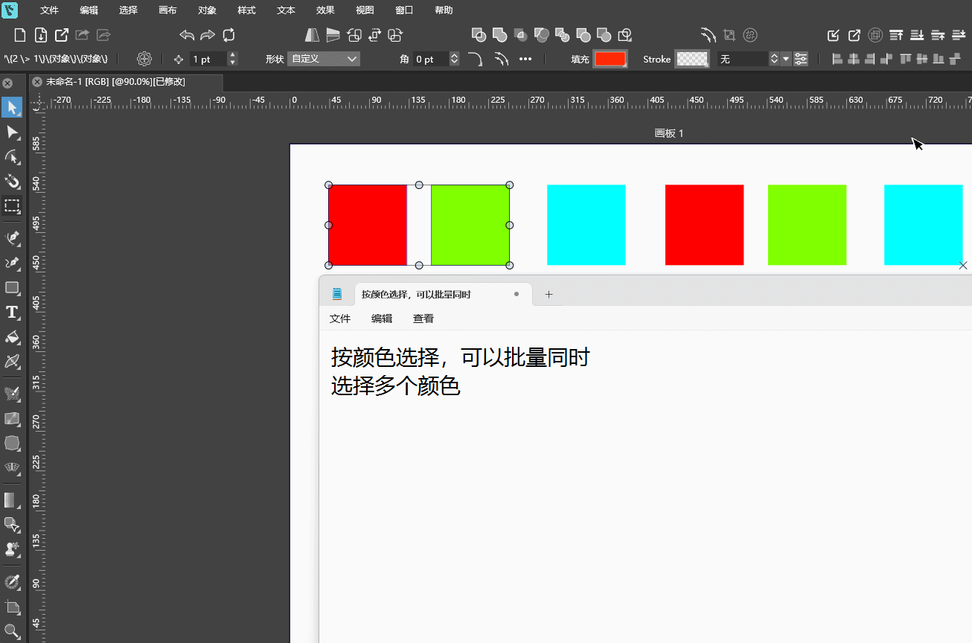
Task: Open the stroke width 无 dropdown arrow
Action: pos(786,59)
